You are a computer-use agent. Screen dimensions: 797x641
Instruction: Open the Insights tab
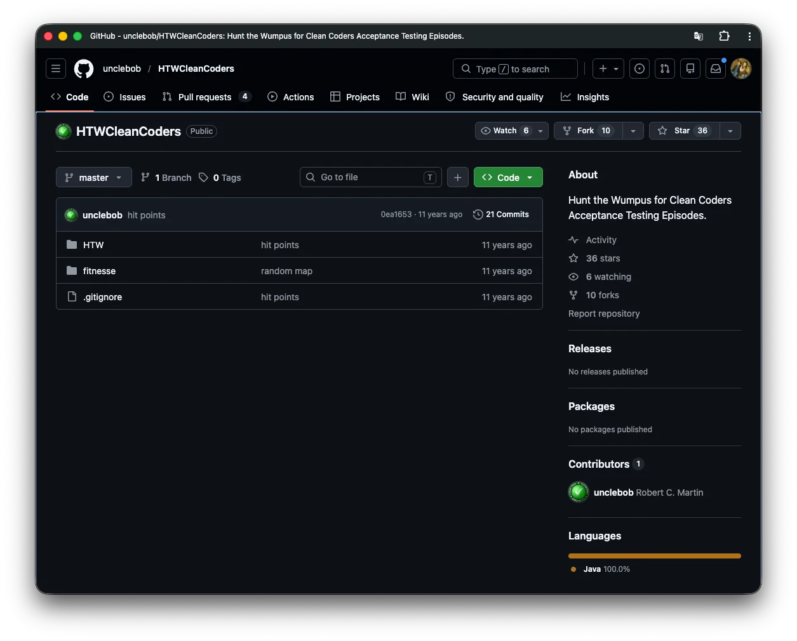pyautogui.click(x=585, y=97)
